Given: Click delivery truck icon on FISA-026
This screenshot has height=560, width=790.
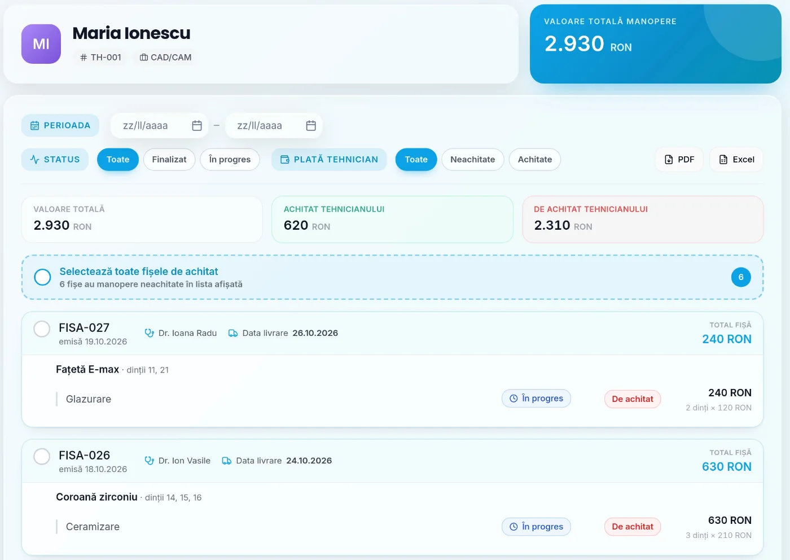Looking at the screenshot, I should point(227,461).
